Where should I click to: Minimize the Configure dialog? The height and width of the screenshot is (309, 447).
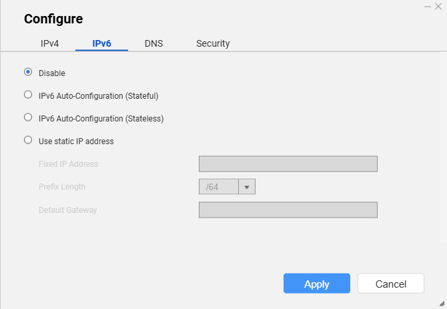pos(427,6)
